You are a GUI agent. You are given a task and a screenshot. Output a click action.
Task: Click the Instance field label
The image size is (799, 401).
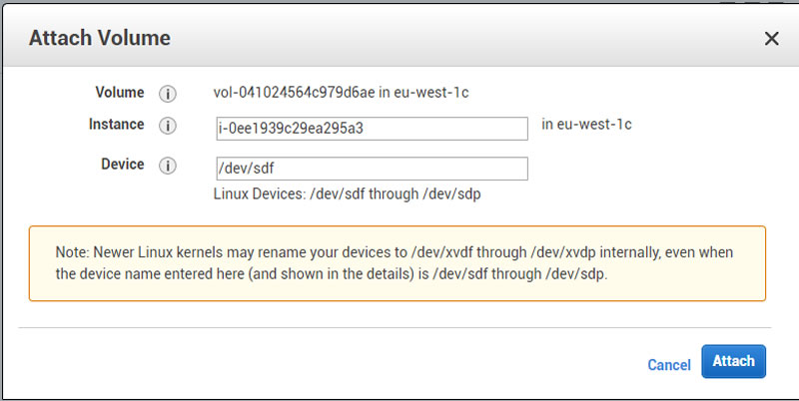(116, 124)
